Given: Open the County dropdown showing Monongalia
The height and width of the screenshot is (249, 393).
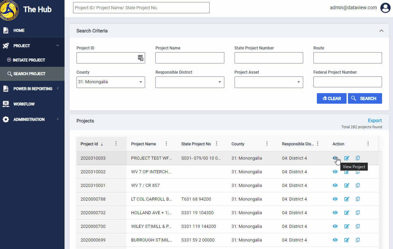Looking at the screenshot, I should pyautogui.click(x=111, y=82).
